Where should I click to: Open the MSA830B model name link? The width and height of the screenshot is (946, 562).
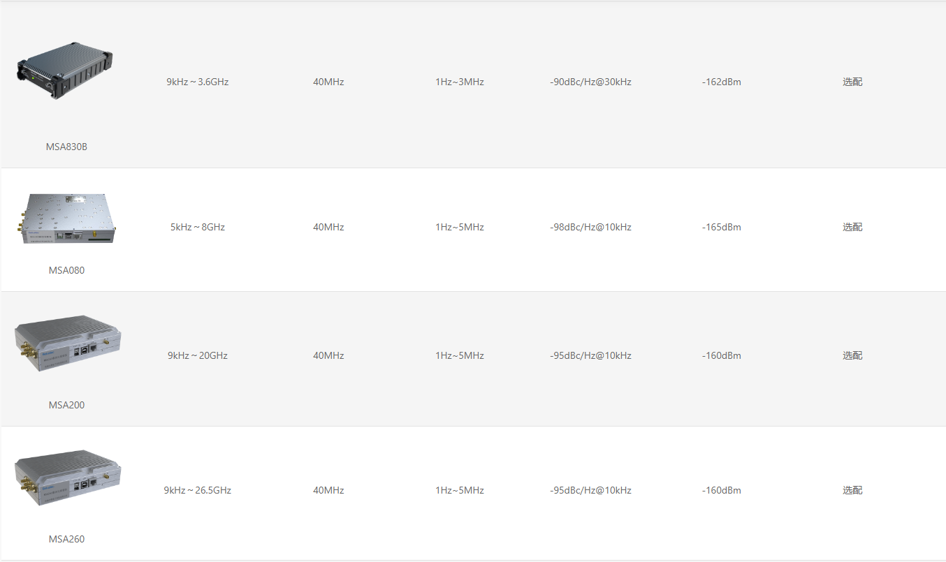66,147
